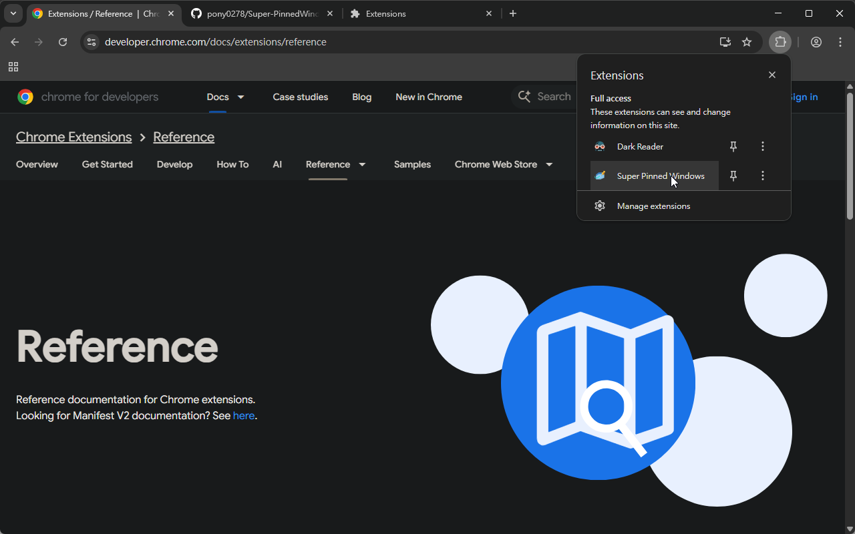Go back to previous page
This screenshot has width=855, height=534.
[x=15, y=42]
